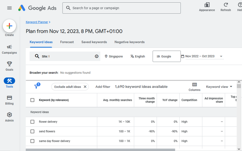
Task: Click the Create plus button
Action: [9, 26]
